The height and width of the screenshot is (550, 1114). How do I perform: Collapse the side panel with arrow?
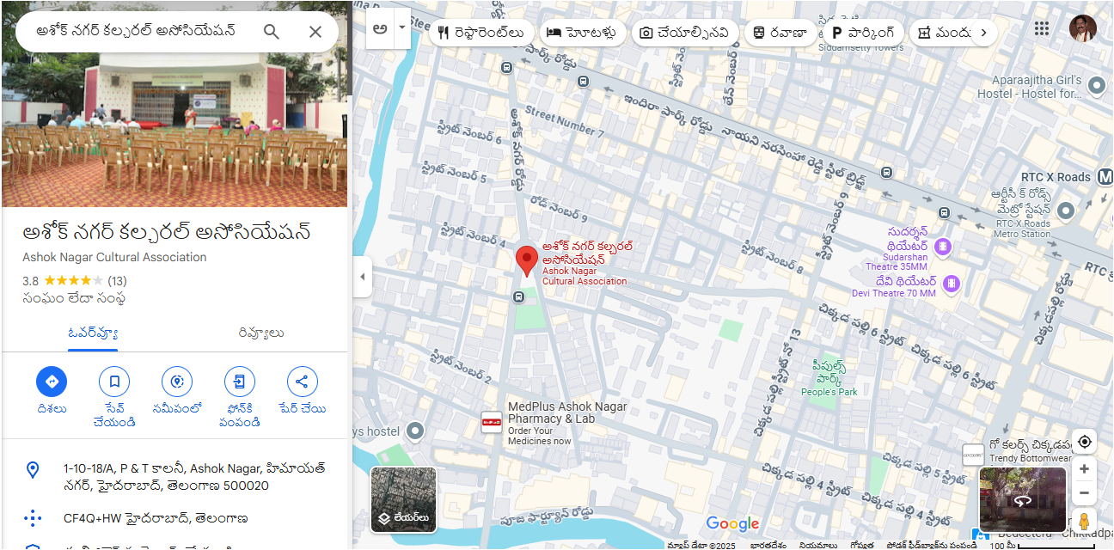(x=362, y=277)
